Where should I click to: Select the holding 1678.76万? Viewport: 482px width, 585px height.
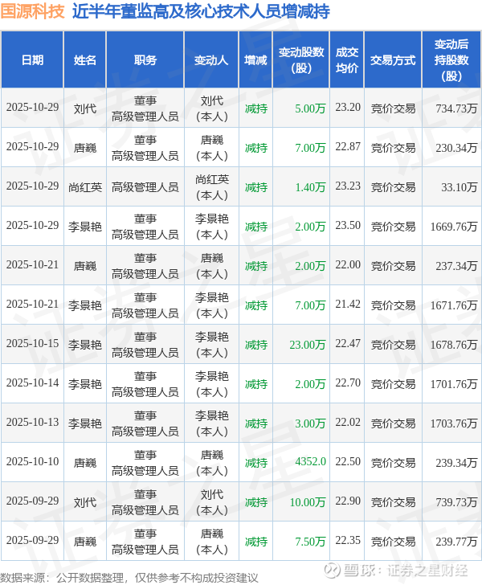click(454, 345)
